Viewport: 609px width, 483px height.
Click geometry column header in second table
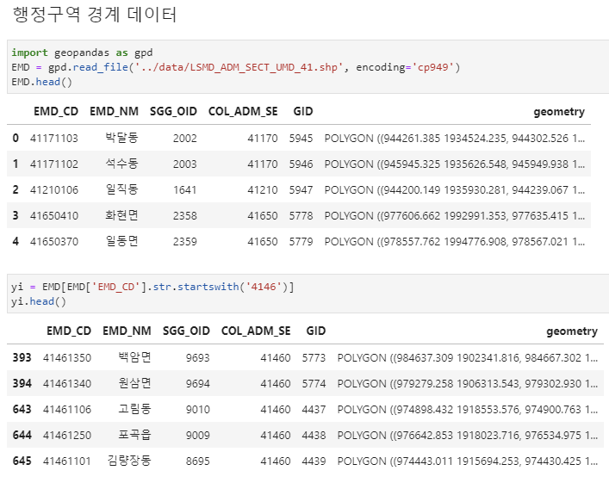point(572,331)
